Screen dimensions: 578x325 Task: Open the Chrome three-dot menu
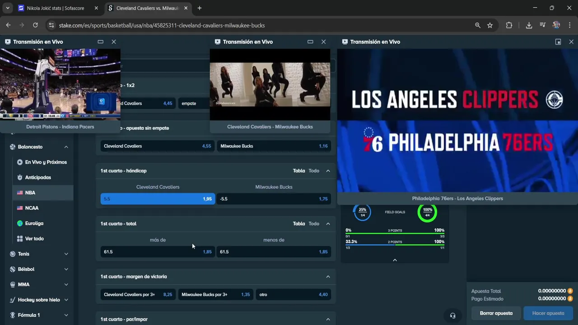point(569,25)
